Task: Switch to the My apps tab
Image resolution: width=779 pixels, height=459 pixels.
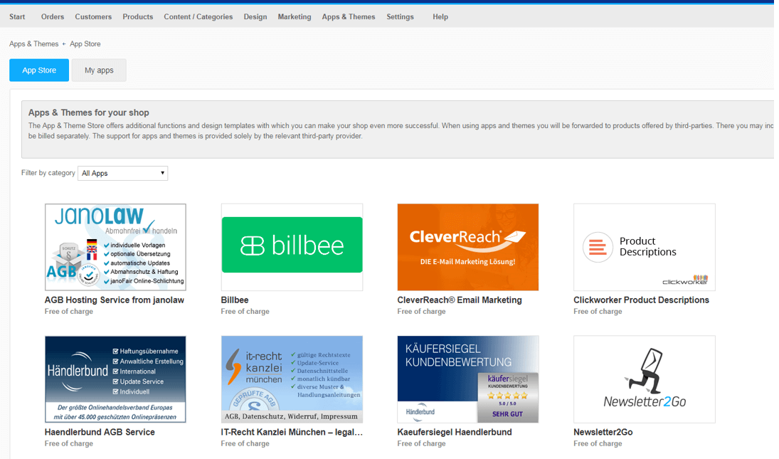Action: tap(99, 70)
